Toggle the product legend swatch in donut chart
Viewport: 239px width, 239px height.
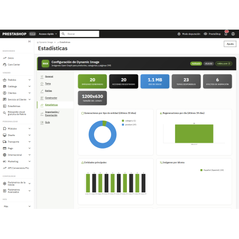pos(123,125)
